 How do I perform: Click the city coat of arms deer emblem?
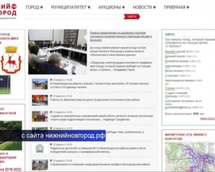(x=11, y=60)
